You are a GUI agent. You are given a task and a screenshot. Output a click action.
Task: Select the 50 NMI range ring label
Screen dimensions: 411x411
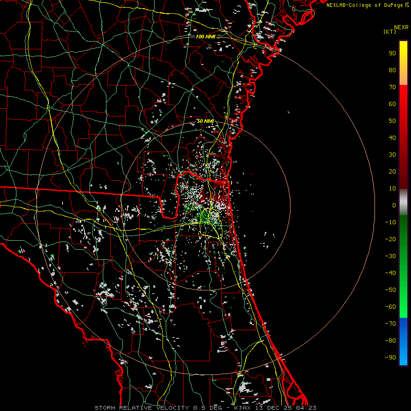[205, 121]
